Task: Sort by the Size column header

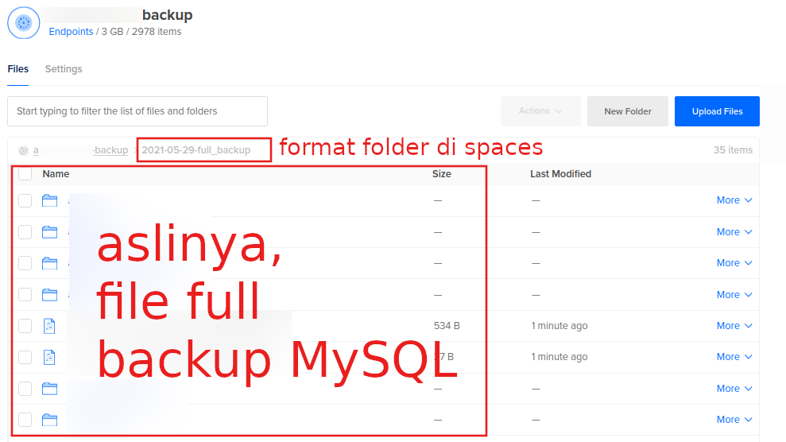Action: (x=442, y=174)
